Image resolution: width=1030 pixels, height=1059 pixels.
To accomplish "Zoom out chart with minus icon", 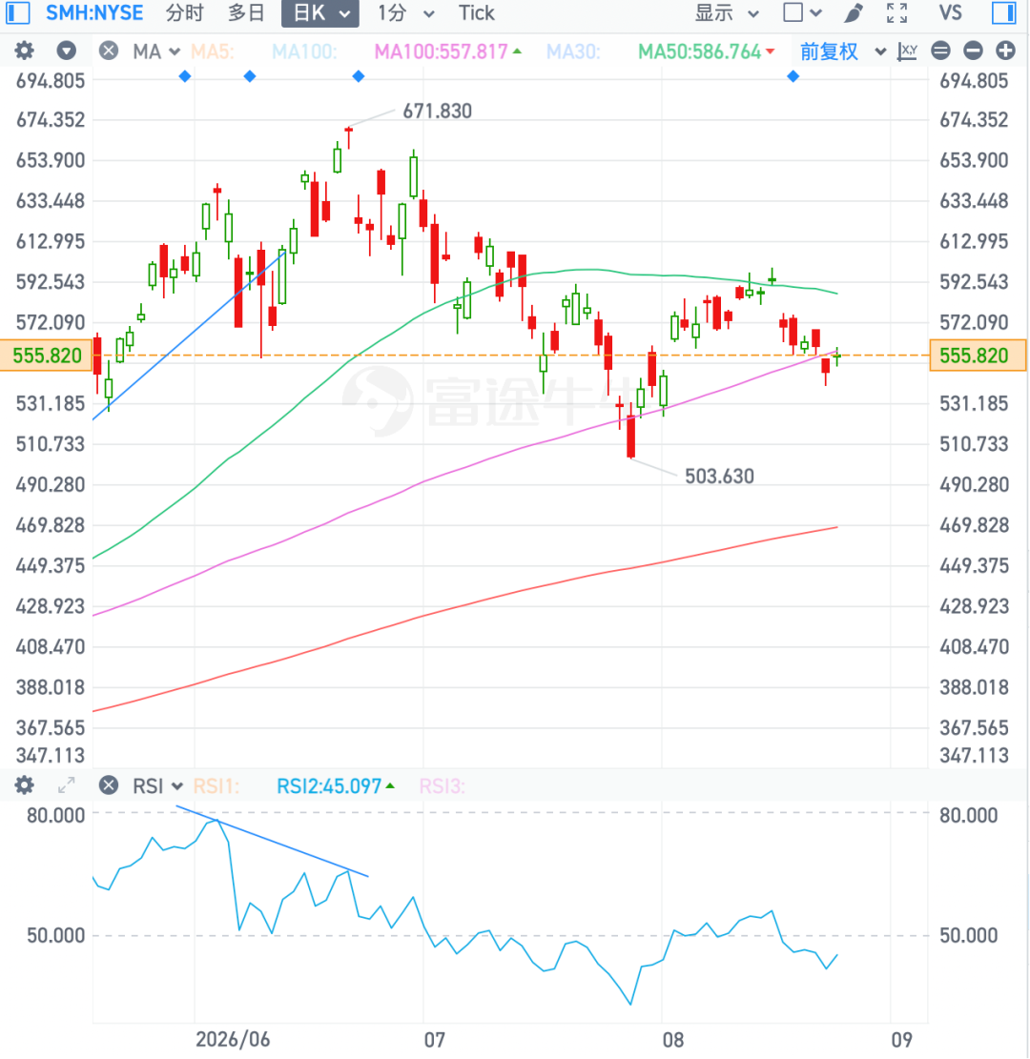I will [973, 51].
